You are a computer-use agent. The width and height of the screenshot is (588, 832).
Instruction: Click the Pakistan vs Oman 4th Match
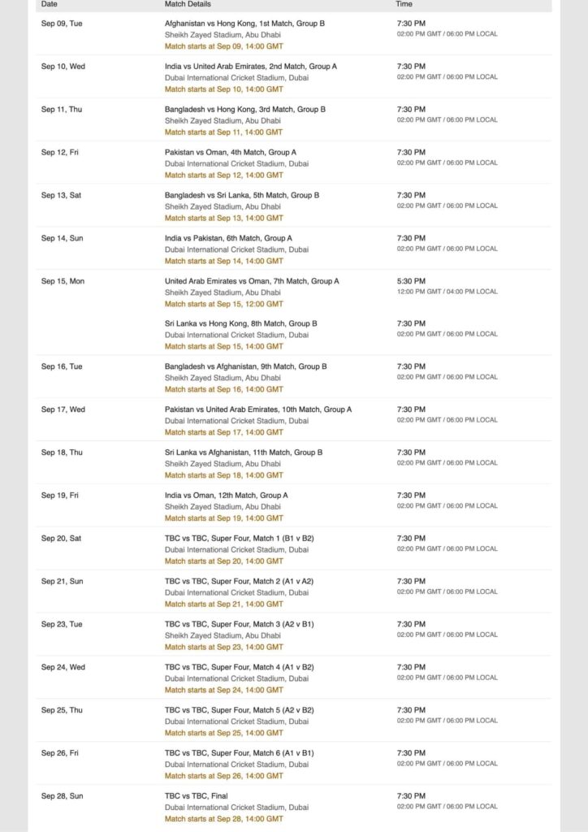(230, 152)
